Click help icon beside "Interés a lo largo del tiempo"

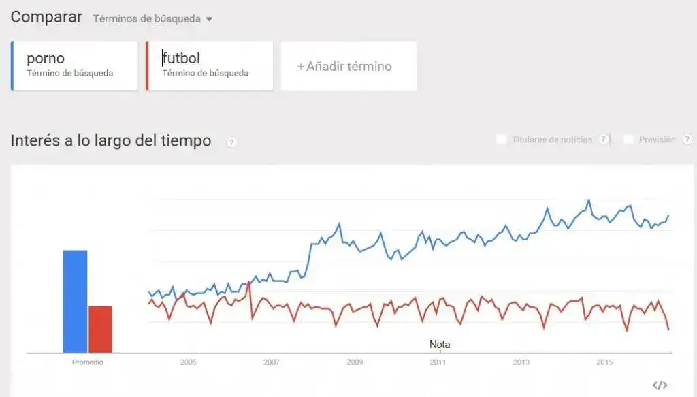[x=230, y=142]
